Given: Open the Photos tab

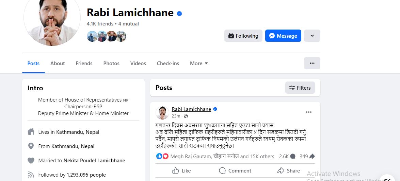Looking at the screenshot, I should point(111,64).
